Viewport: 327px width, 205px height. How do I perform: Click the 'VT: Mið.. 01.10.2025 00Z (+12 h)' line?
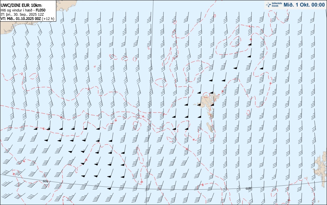click(x=27, y=19)
